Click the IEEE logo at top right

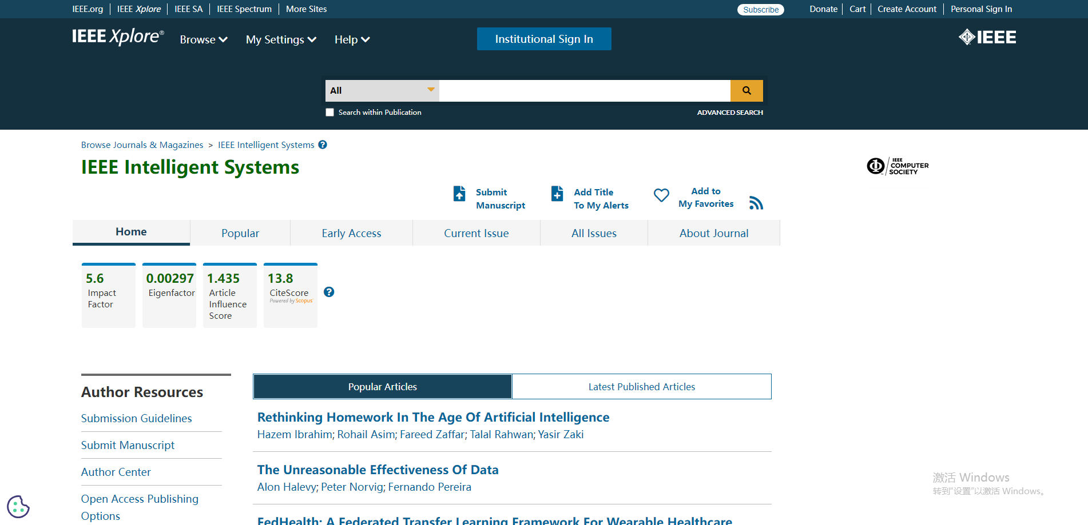click(x=987, y=37)
